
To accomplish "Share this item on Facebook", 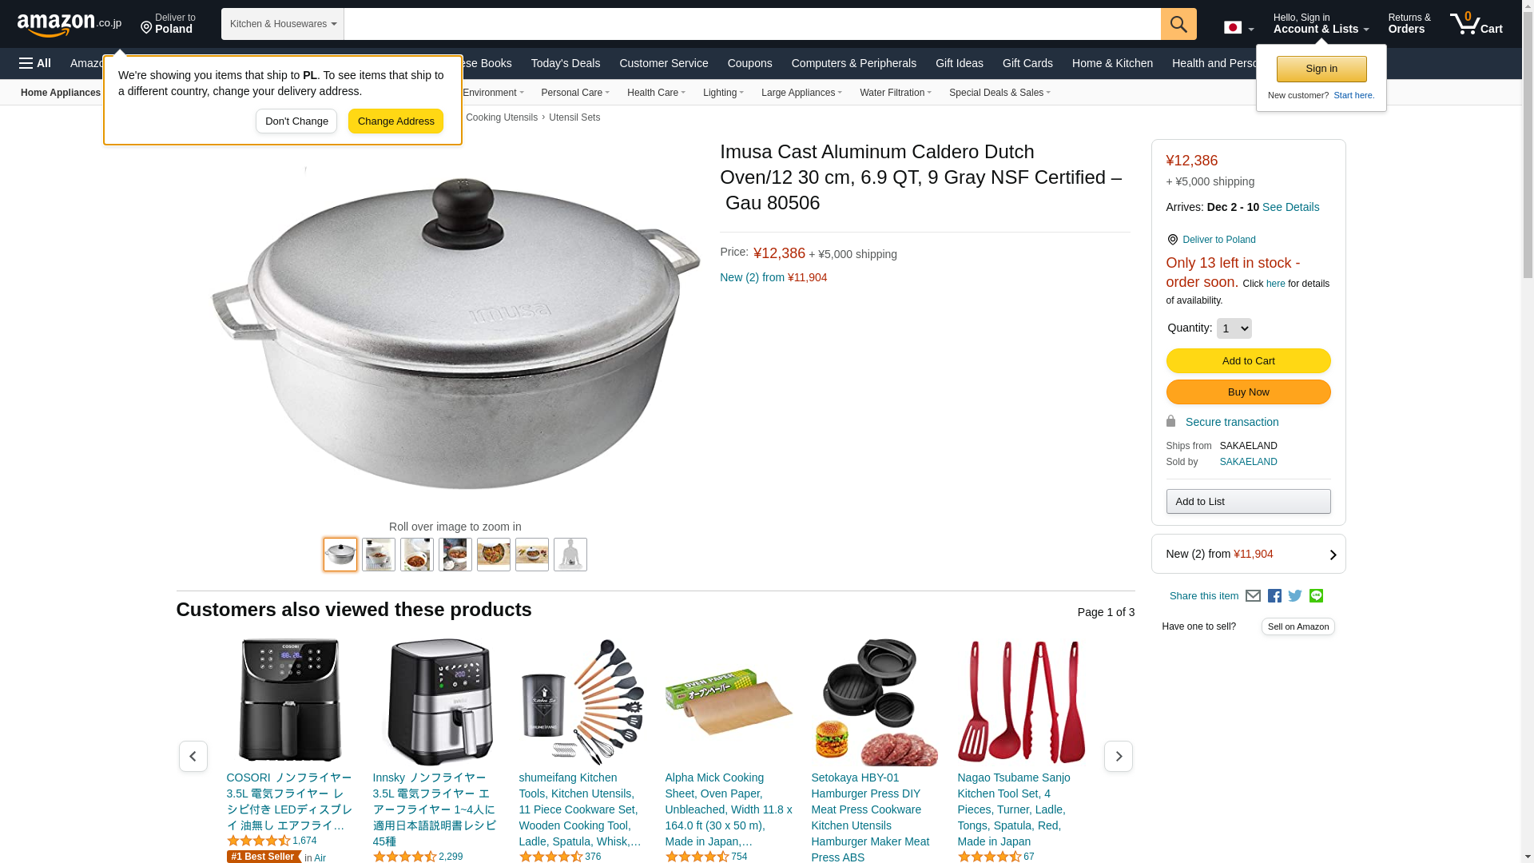I will pyautogui.click(x=1274, y=596).
